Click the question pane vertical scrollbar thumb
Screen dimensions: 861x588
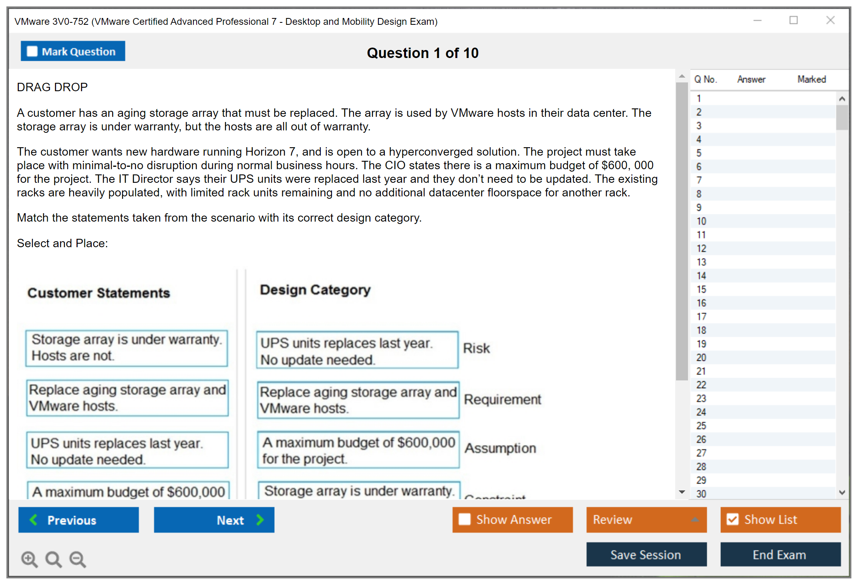[682, 232]
